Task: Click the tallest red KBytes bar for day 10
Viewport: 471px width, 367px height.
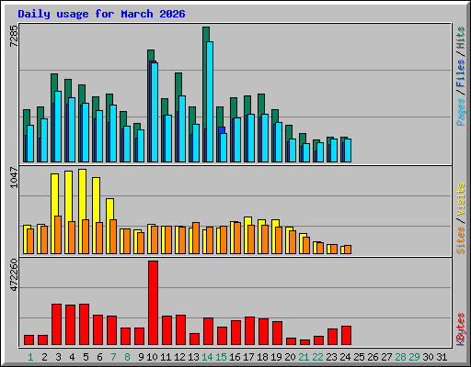Action: 154,303
